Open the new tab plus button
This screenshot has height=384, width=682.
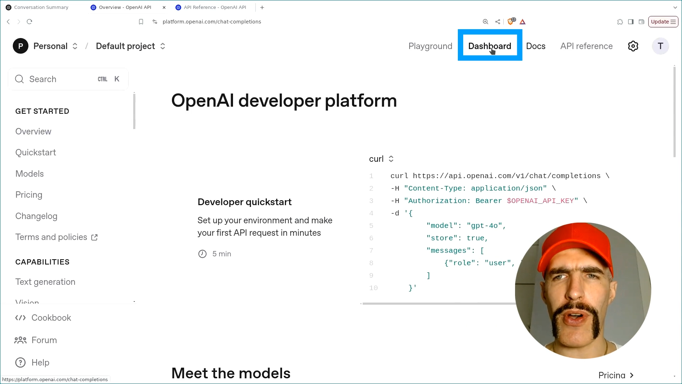click(262, 7)
